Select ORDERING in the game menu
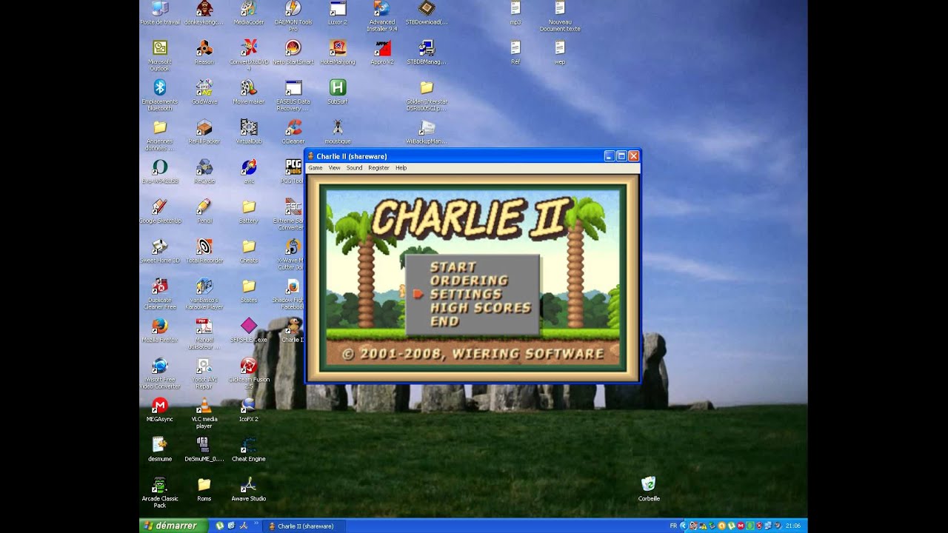Viewport: 948px width, 533px height. point(469,281)
